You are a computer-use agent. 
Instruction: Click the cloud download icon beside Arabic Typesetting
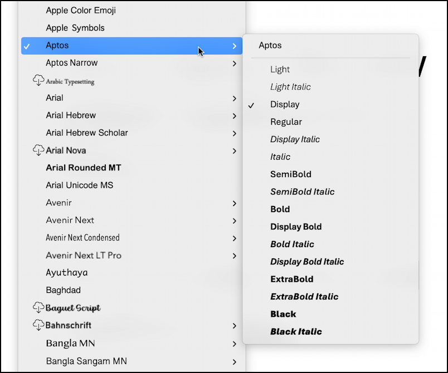pyautogui.click(x=38, y=81)
